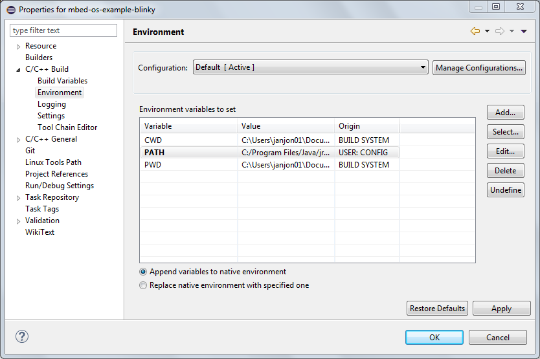This screenshot has height=359, width=540.
Task: Select Build Variables in the tree
Action: click(x=62, y=81)
